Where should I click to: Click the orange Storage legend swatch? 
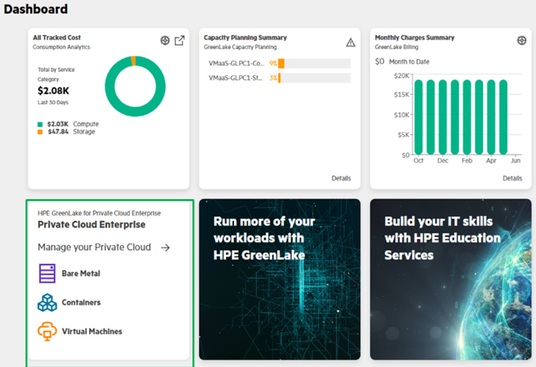coord(40,132)
